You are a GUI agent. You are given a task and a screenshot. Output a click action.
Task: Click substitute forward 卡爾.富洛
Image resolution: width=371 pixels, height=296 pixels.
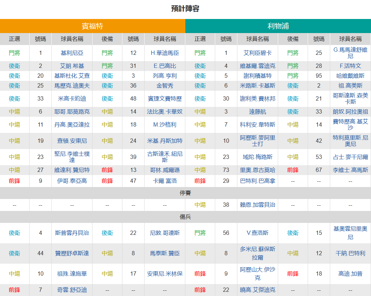click(165, 181)
